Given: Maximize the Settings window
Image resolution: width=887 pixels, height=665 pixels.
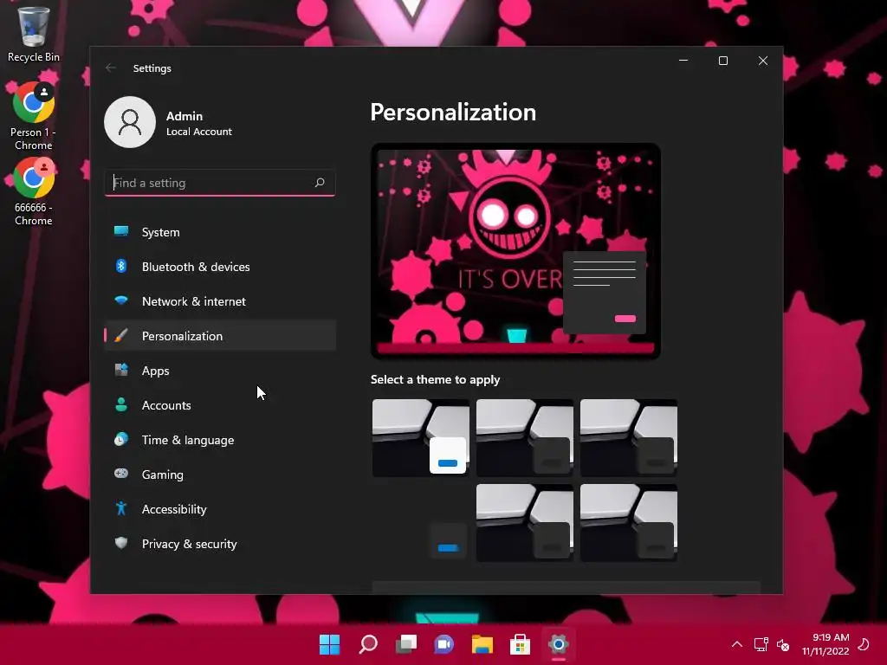Looking at the screenshot, I should (723, 61).
